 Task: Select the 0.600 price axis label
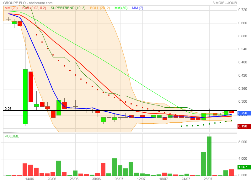click(243, 36)
